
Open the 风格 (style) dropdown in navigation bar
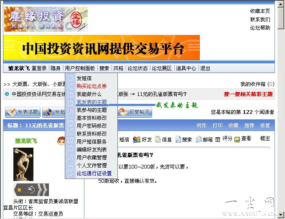pos(118,68)
